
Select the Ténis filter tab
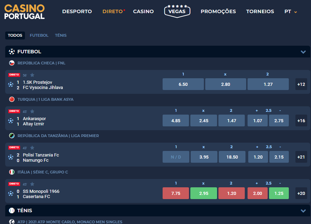point(61,35)
